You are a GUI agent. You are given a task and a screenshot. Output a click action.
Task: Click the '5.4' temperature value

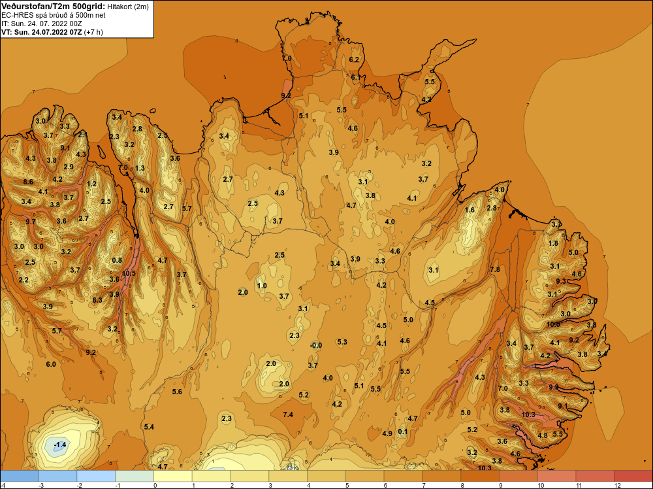(149, 427)
